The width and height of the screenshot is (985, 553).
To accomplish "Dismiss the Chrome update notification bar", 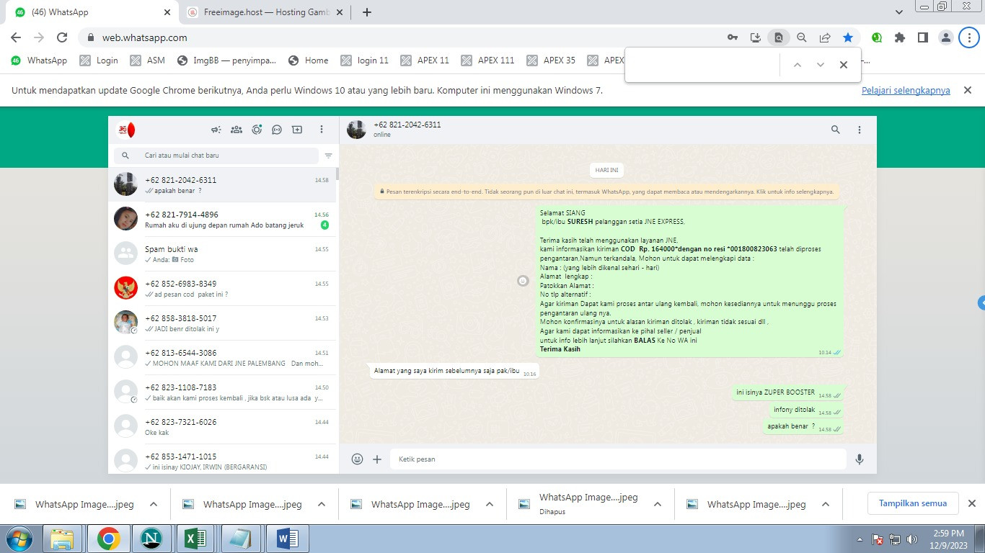I will [x=968, y=90].
